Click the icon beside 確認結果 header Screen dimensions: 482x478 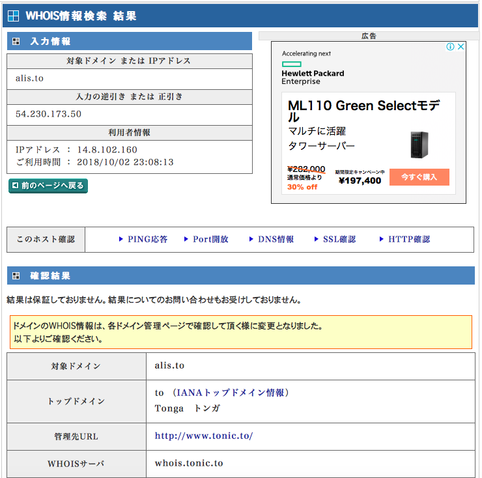click(x=16, y=275)
